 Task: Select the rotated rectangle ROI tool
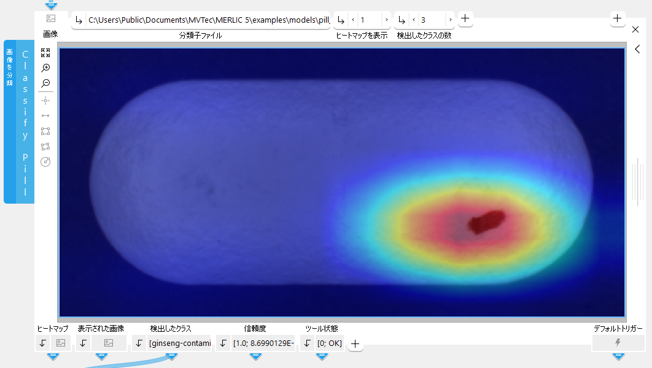tap(45, 147)
